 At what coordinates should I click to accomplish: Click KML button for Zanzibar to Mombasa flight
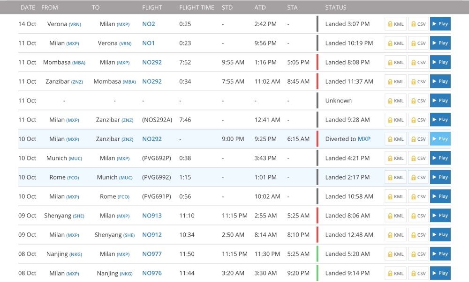pos(395,81)
